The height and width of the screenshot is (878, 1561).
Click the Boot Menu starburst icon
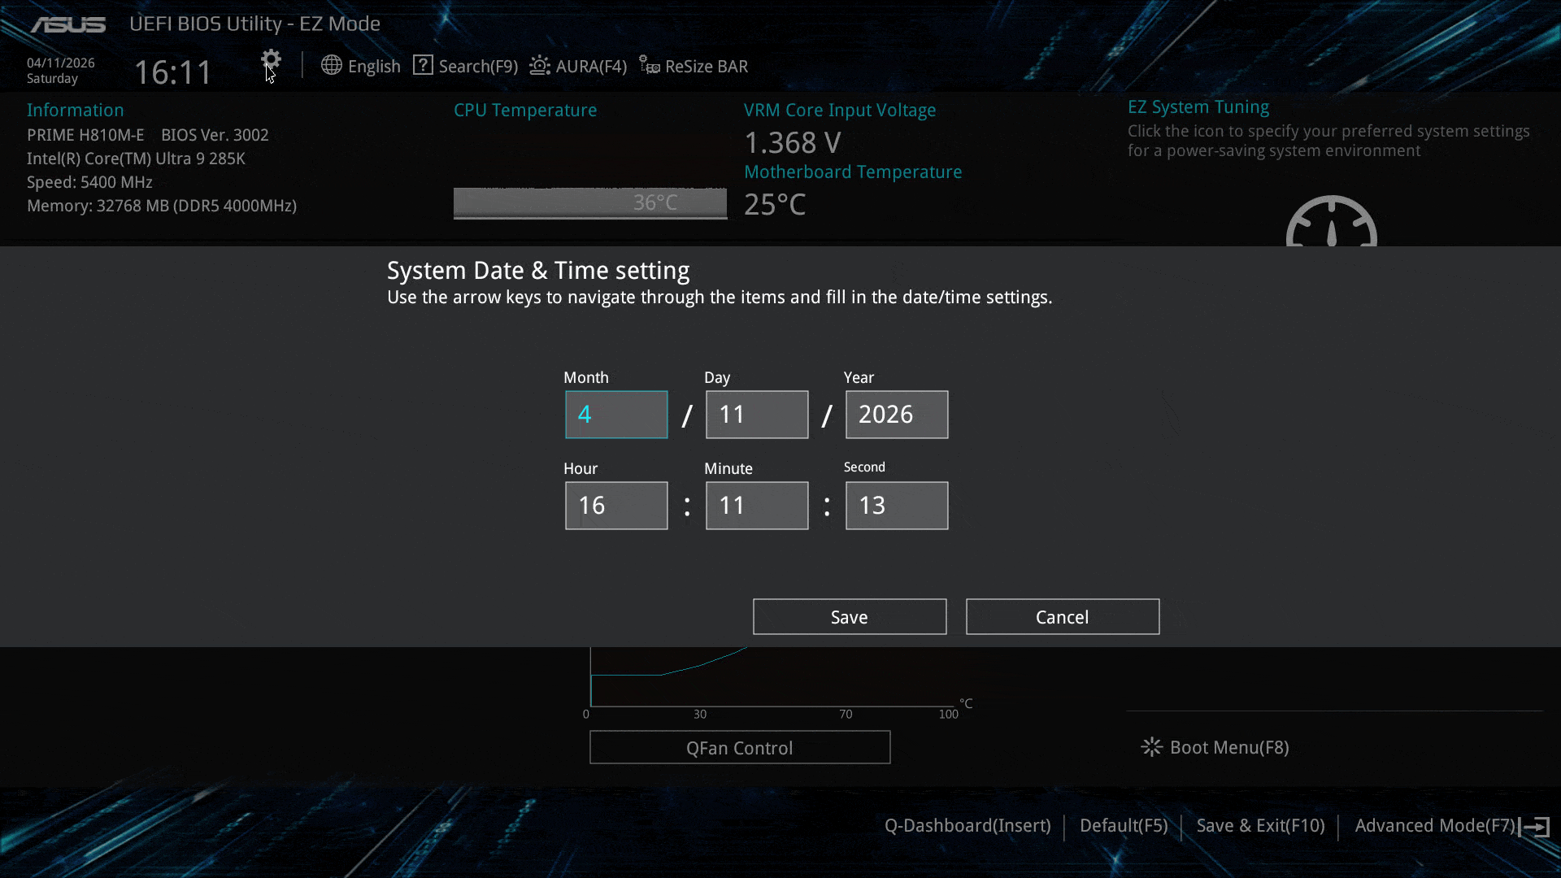[1151, 747]
